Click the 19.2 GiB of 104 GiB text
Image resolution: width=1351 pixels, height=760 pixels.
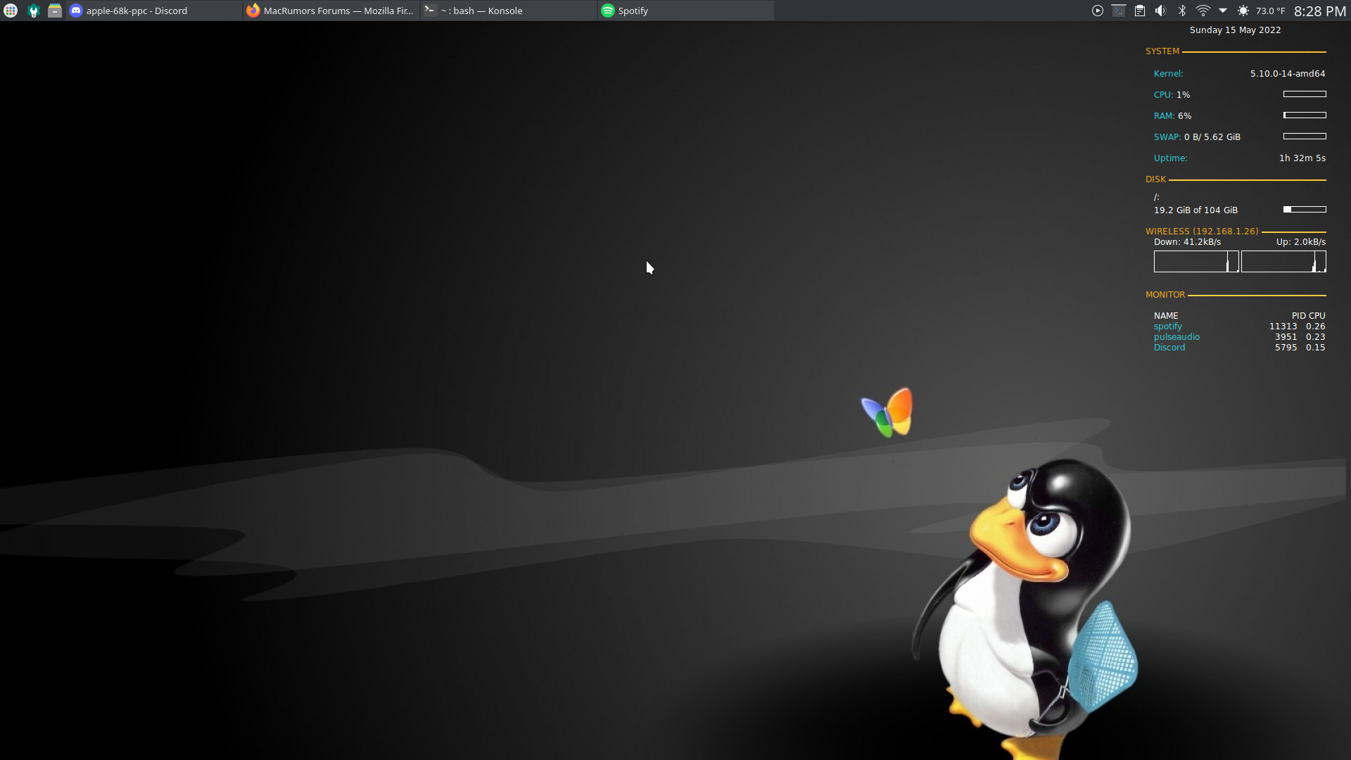(1195, 210)
